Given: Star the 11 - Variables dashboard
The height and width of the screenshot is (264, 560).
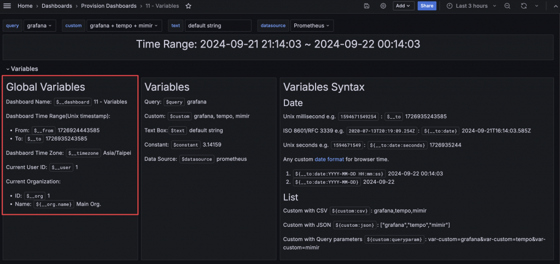Looking at the screenshot, I should pos(189,6).
